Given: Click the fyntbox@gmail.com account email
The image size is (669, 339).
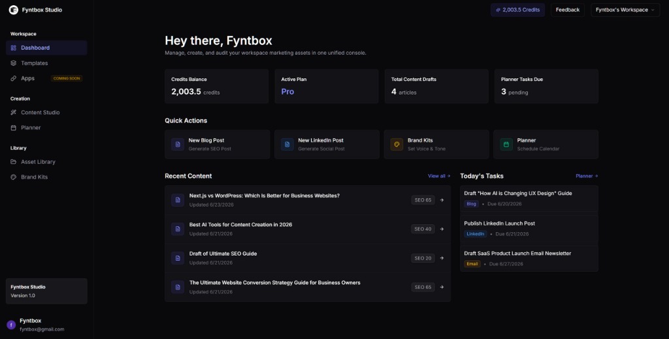Looking at the screenshot, I should 42,330.
